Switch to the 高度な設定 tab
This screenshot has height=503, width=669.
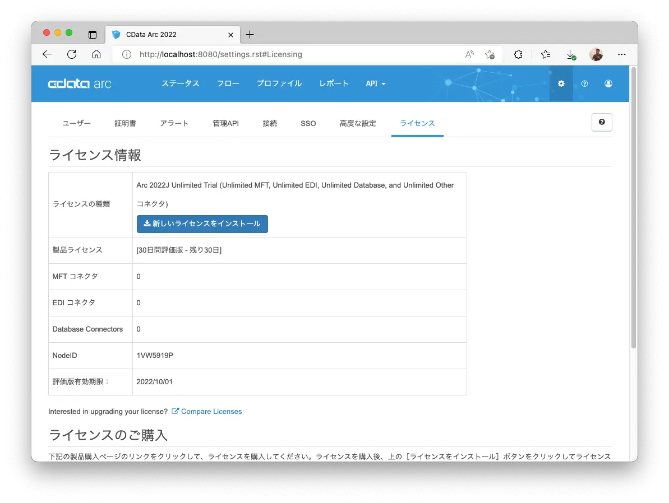pyautogui.click(x=358, y=123)
